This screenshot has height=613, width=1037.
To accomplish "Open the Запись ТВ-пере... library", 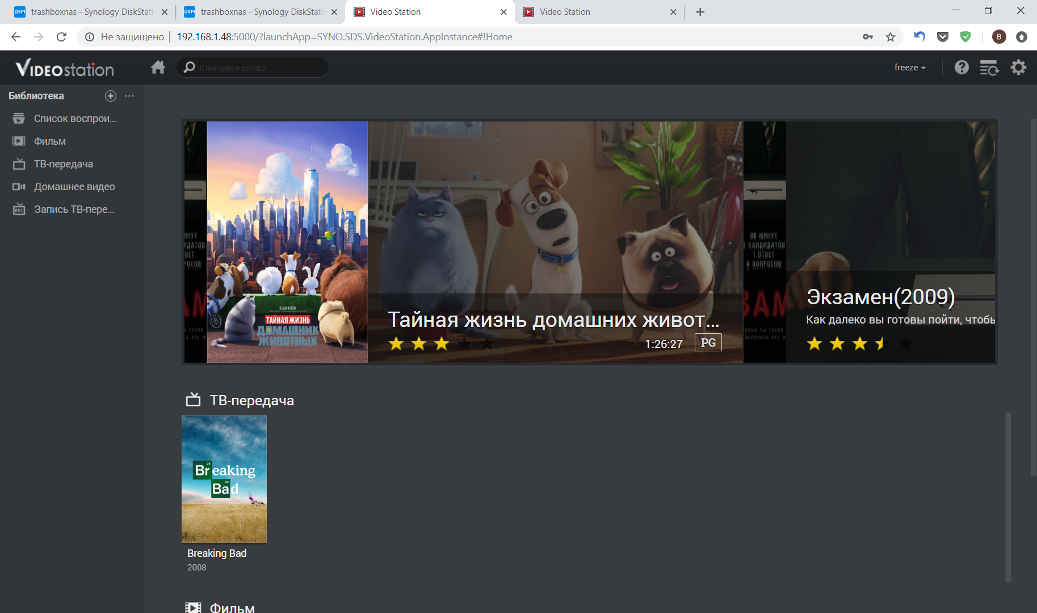I will click(x=72, y=209).
